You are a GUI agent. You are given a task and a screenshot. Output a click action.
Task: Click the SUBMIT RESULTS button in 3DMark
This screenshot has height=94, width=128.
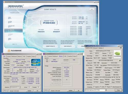(50, 46)
